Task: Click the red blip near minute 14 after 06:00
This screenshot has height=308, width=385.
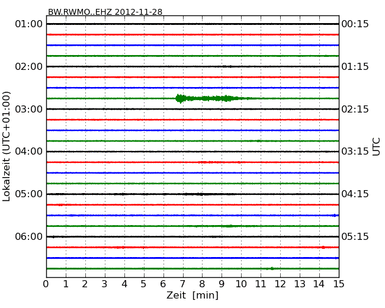Action: point(323,248)
